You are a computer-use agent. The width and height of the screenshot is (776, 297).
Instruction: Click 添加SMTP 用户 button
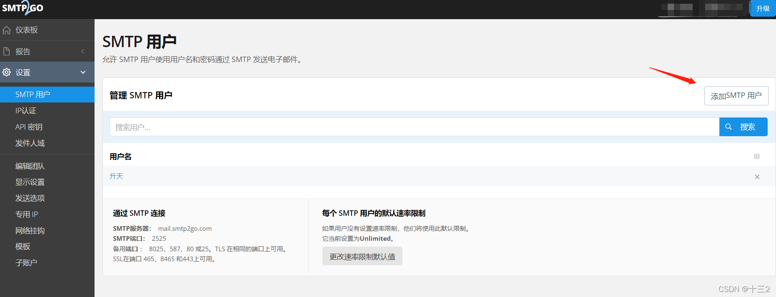pyautogui.click(x=736, y=96)
